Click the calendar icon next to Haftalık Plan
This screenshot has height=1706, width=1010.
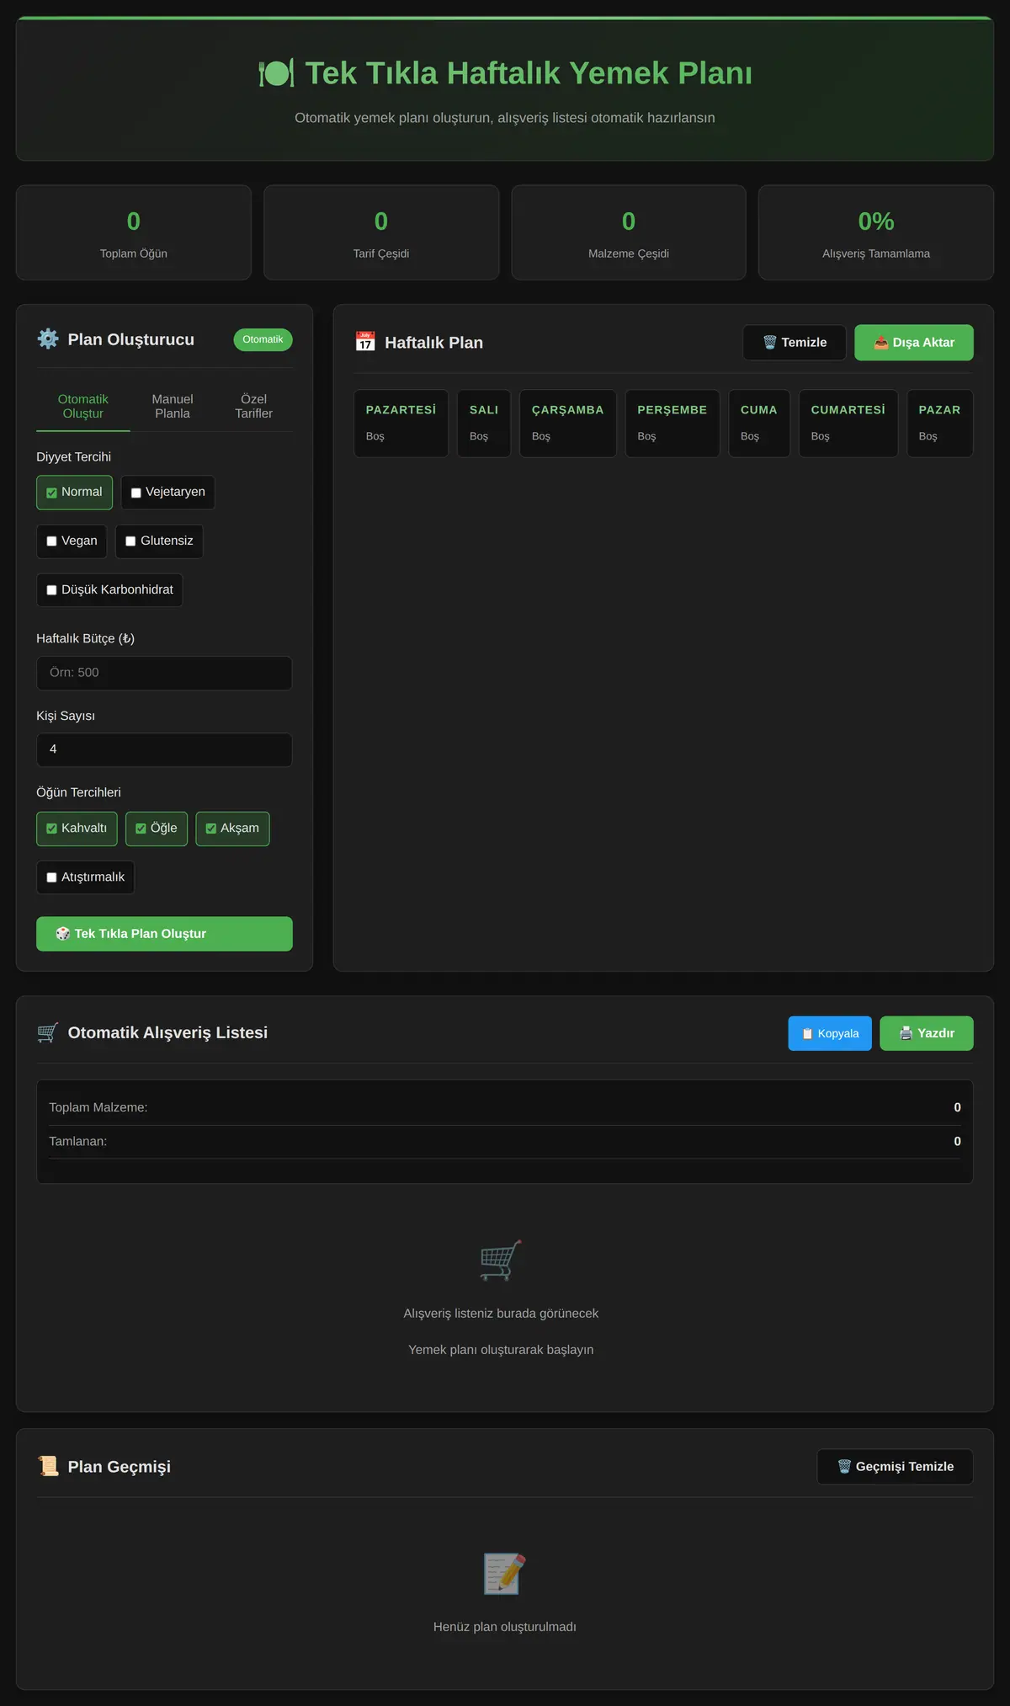click(365, 342)
